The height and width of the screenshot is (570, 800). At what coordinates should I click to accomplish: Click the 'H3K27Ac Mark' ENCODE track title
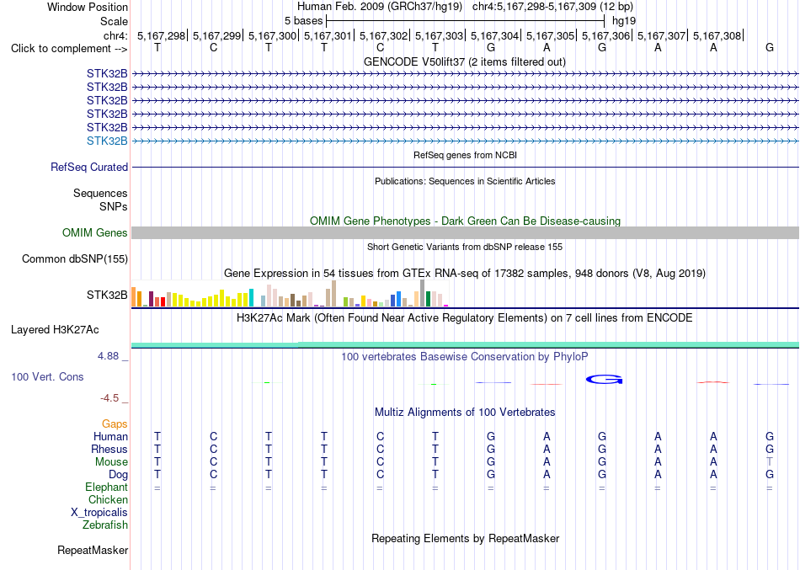(464, 318)
